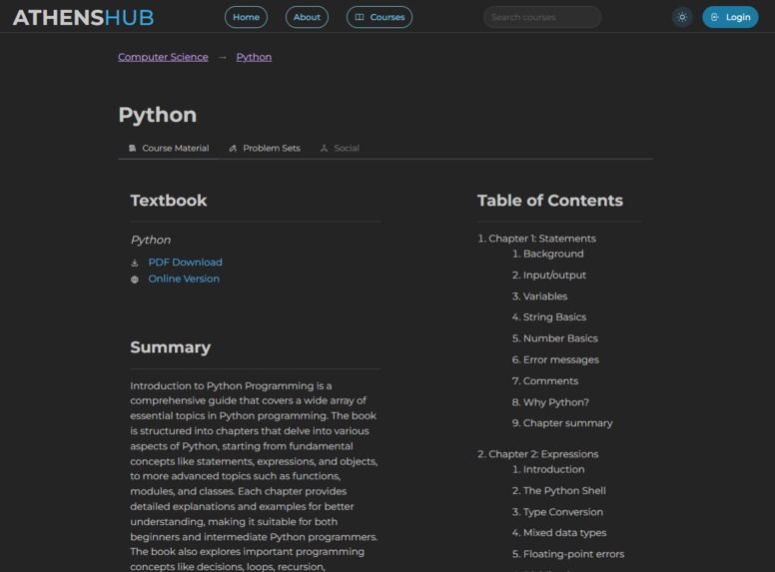Click the download icon beside PDF Download
This screenshot has width=775, height=572.
[135, 263]
